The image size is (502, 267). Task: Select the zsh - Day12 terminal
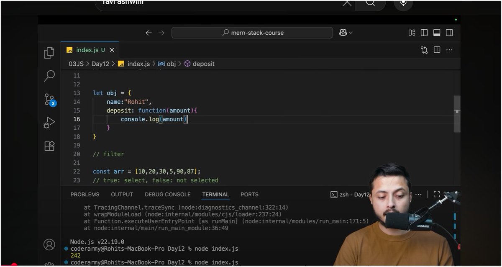[x=350, y=195]
